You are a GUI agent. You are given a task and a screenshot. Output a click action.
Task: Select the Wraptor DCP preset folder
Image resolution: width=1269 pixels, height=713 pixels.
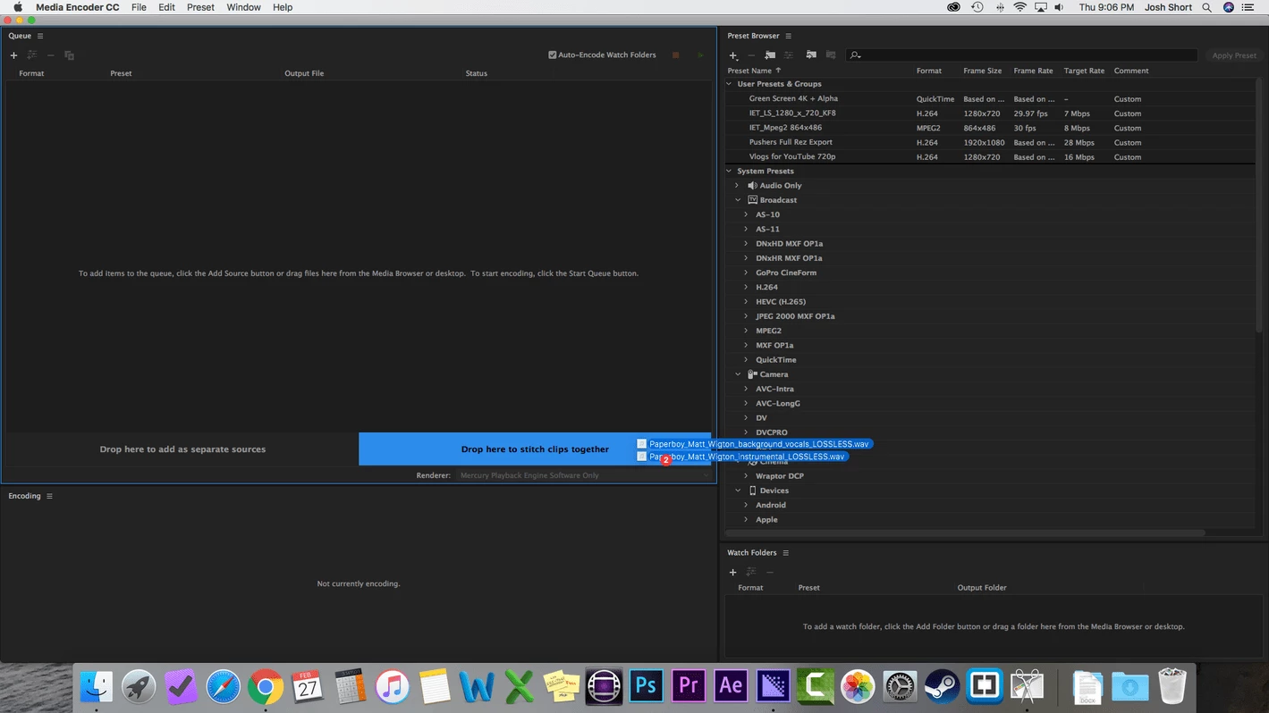pos(779,476)
